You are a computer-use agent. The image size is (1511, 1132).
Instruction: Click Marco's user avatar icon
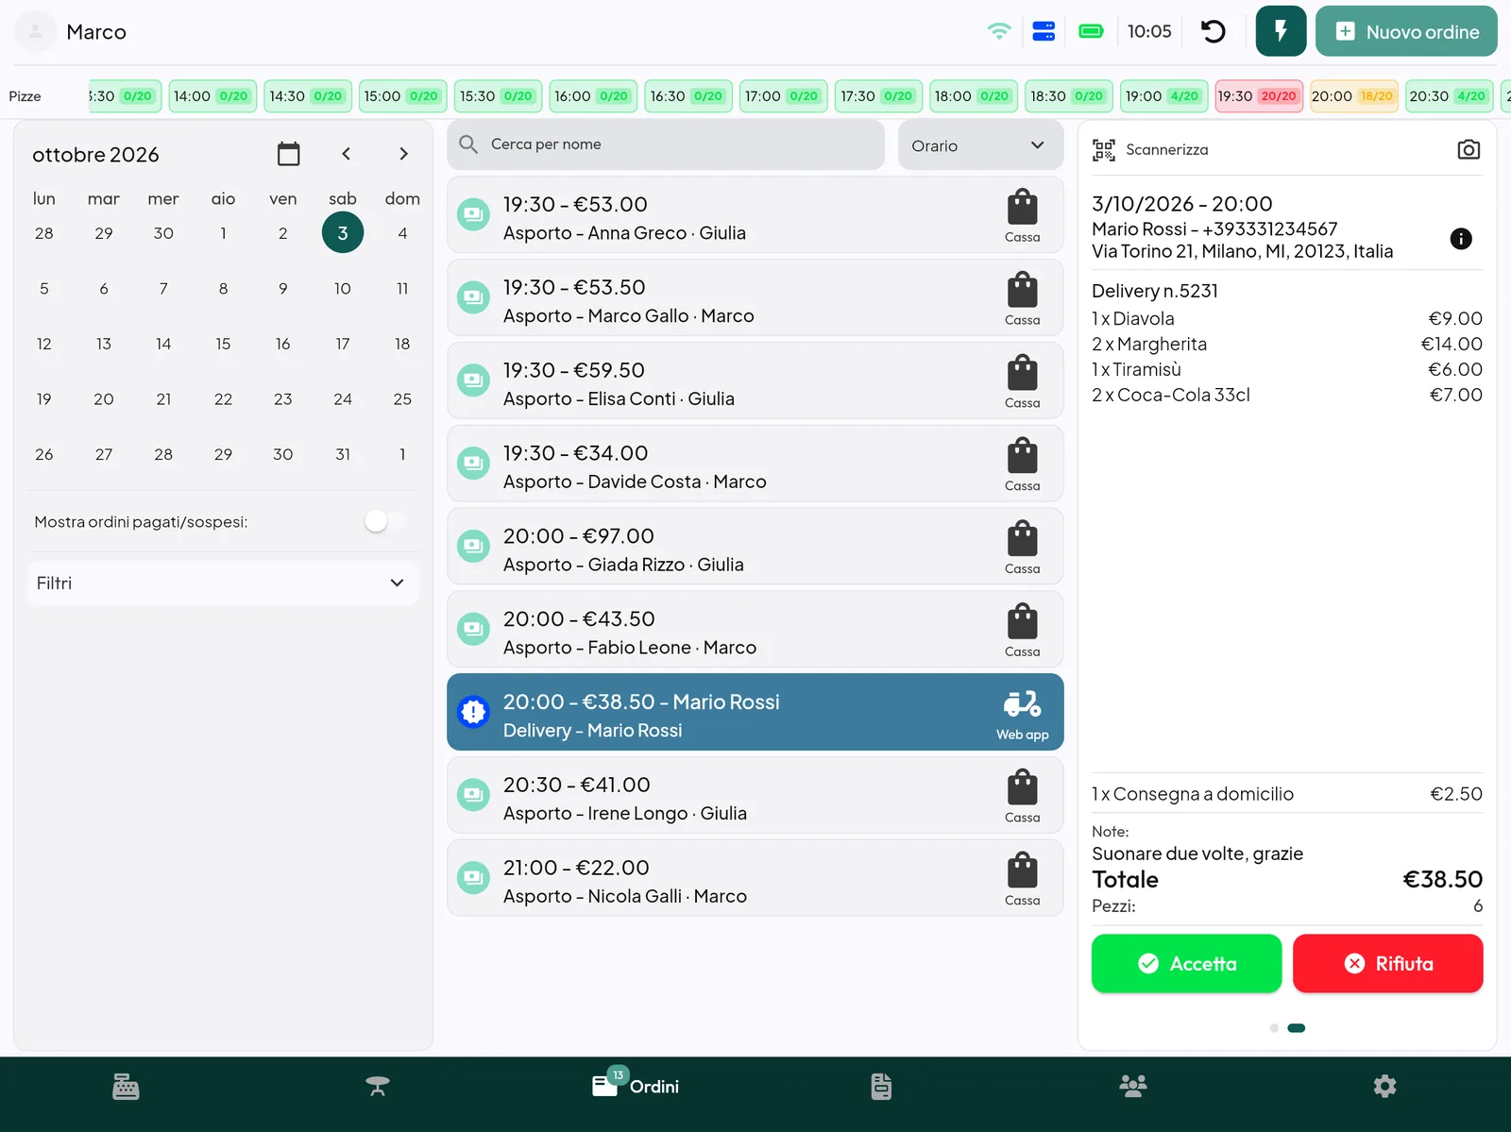[35, 31]
